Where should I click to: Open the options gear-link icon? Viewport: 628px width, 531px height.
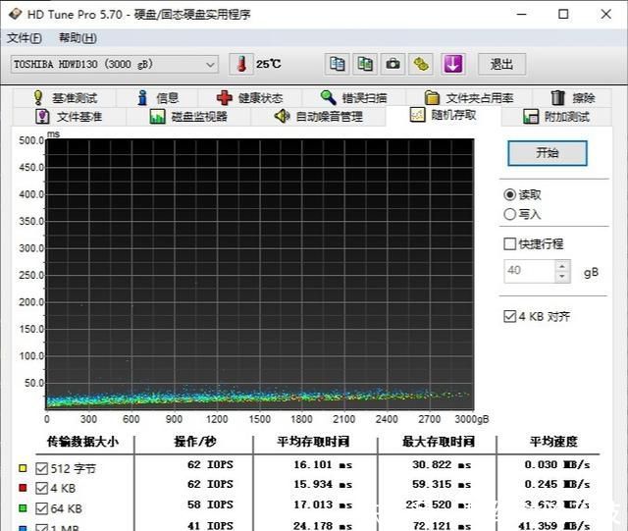click(x=421, y=64)
